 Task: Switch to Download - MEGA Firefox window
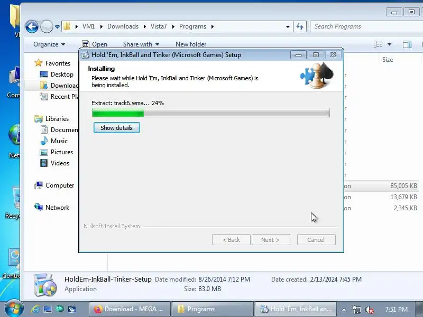point(130,309)
